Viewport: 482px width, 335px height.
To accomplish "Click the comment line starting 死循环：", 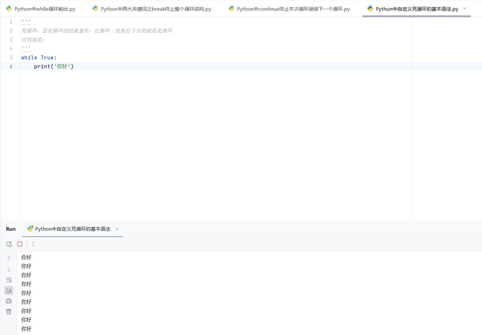I will [x=97, y=31].
